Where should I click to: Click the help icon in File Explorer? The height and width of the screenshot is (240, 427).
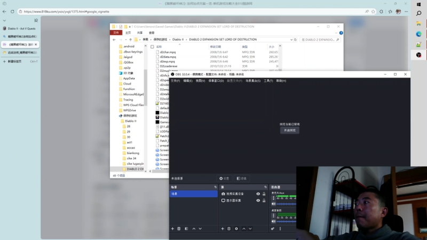pos(341,33)
